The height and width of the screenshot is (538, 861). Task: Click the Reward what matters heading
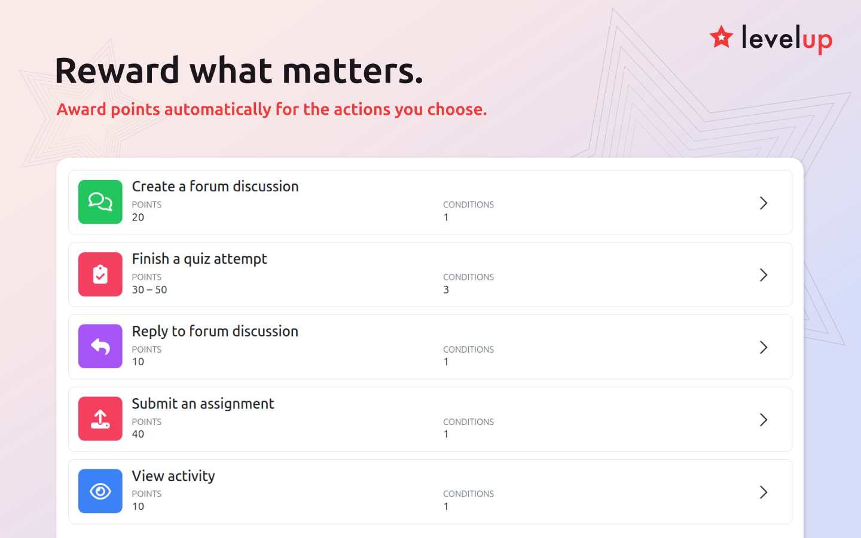[x=239, y=71]
